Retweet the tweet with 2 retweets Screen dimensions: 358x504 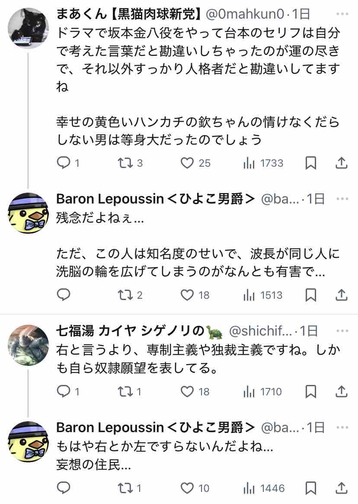click(x=125, y=295)
